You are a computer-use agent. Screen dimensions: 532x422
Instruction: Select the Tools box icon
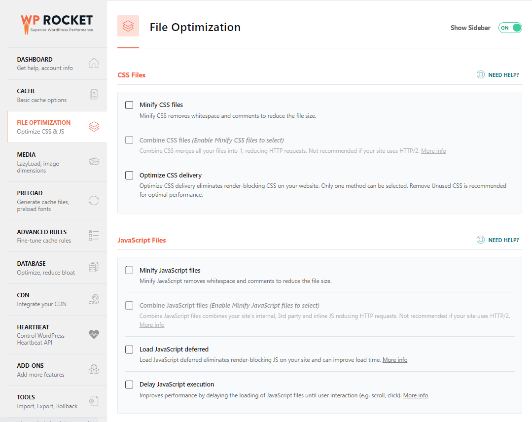[x=94, y=401]
